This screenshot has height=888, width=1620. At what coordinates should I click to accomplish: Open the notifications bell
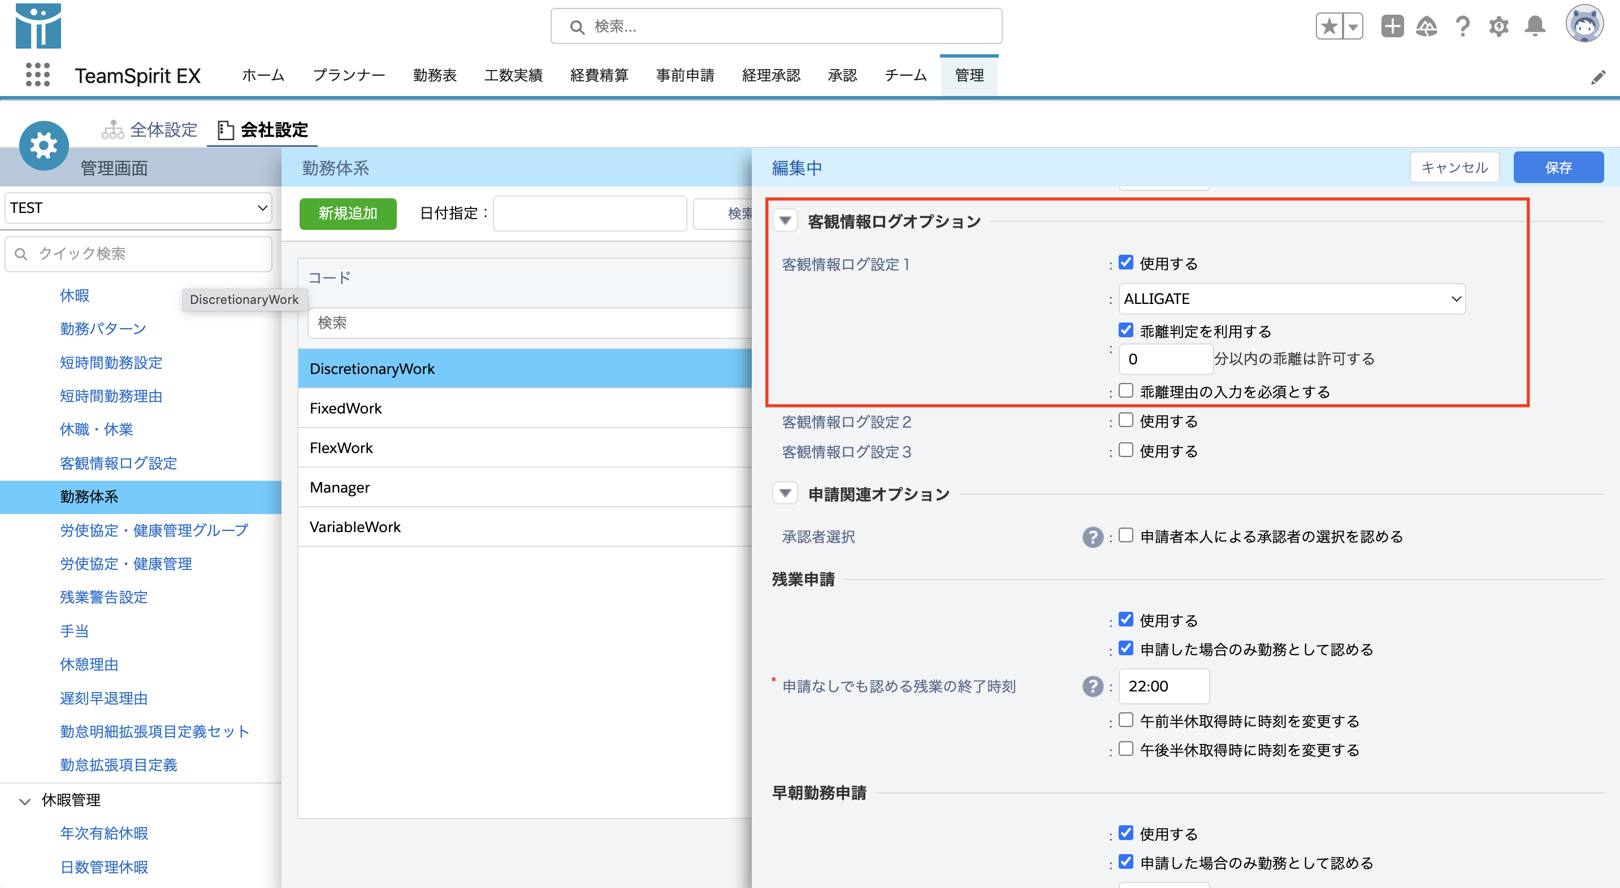click(1535, 27)
